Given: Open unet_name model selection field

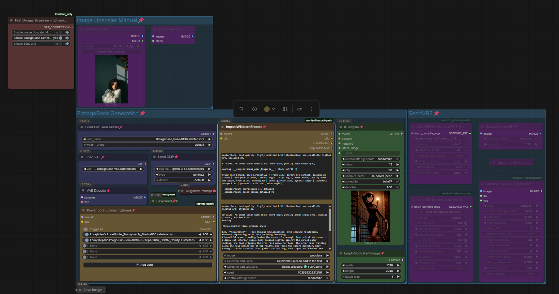Looking at the screenshot, I should coord(147,139).
